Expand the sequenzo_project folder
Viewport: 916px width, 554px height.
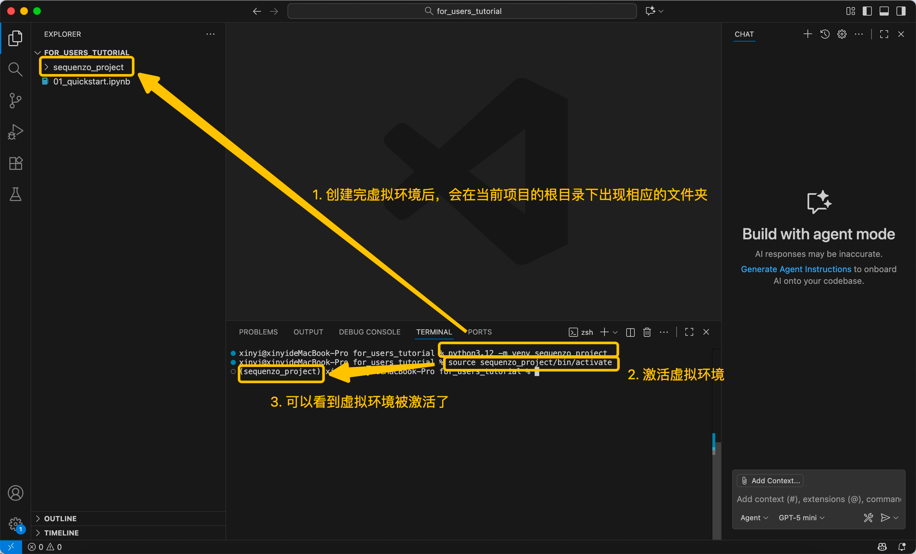(88, 67)
